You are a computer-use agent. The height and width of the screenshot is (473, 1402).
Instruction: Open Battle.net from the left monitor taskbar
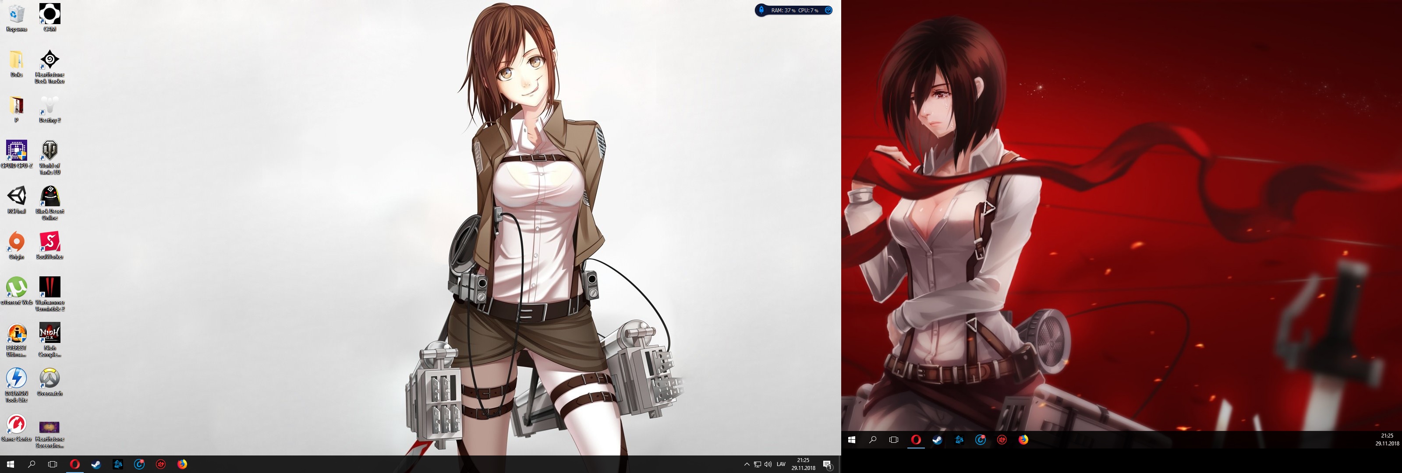pos(117,464)
